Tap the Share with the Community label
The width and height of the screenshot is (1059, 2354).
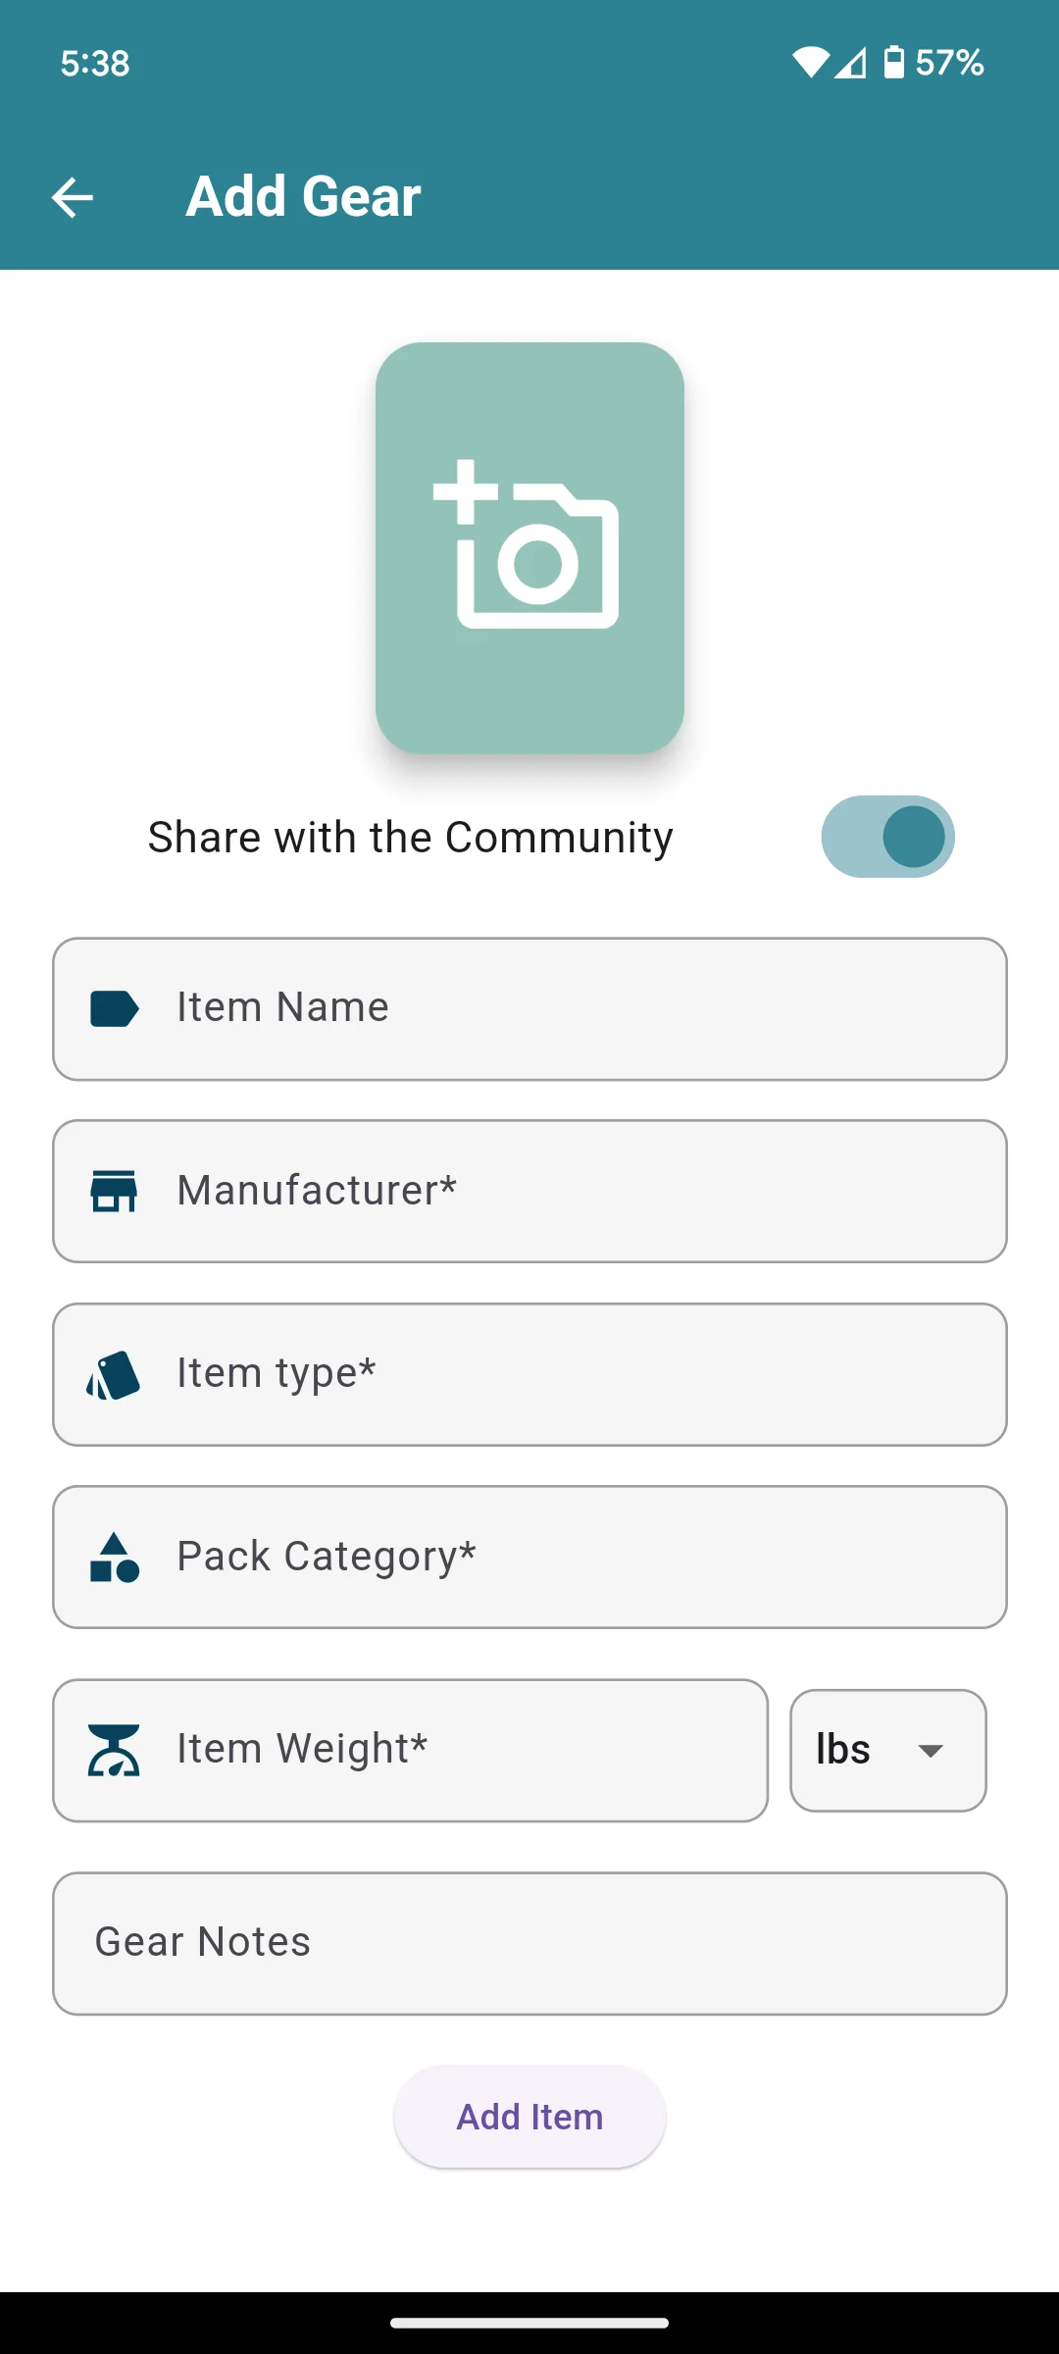(x=411, y=838)
